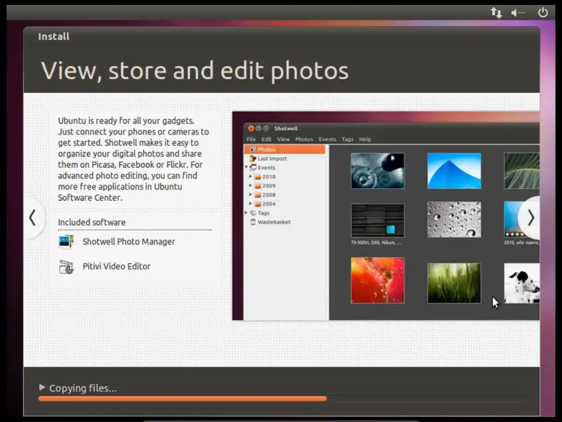The width and height of the screenshot is (562, 422).
Task: Maximize the Shotwell window
Action: [x=266, y=129]
